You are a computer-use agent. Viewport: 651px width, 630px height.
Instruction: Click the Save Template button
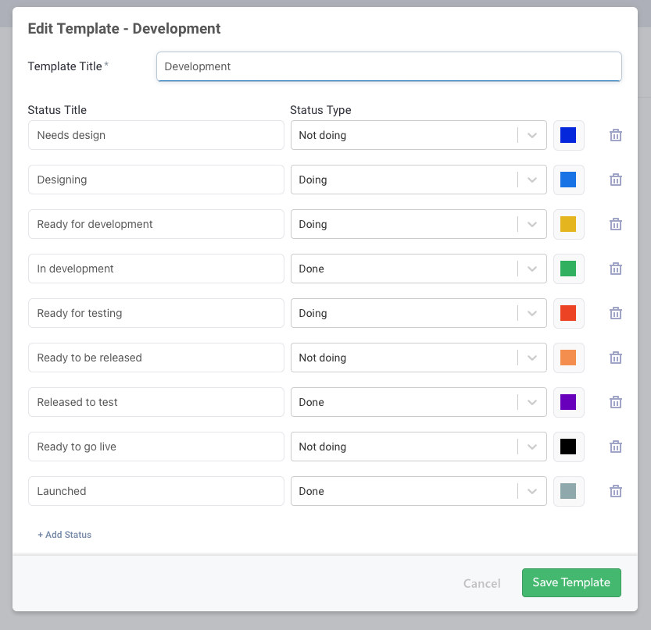(x=571, y=582)
